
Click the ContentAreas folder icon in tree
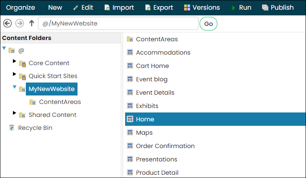33,102
